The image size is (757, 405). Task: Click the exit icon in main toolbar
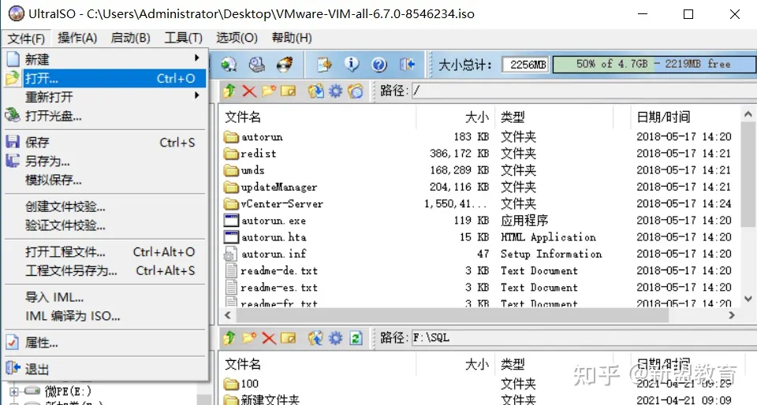click(x=407, y=65)
